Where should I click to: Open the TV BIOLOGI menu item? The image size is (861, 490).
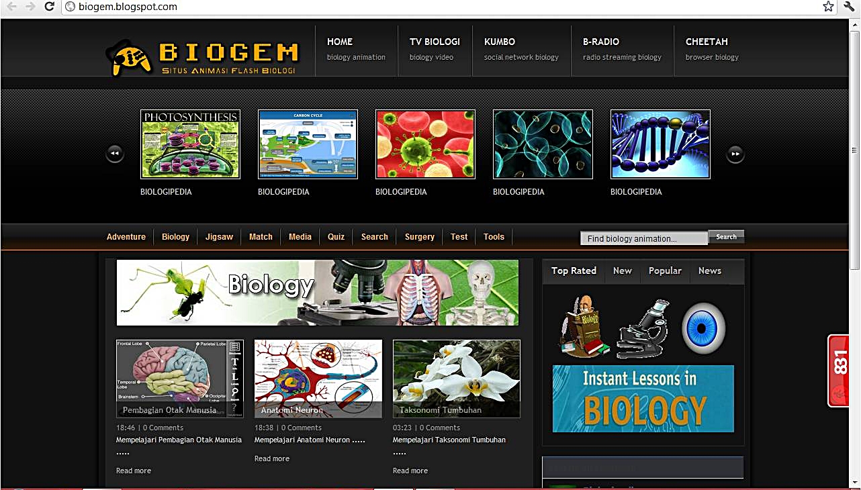[435, 42]
